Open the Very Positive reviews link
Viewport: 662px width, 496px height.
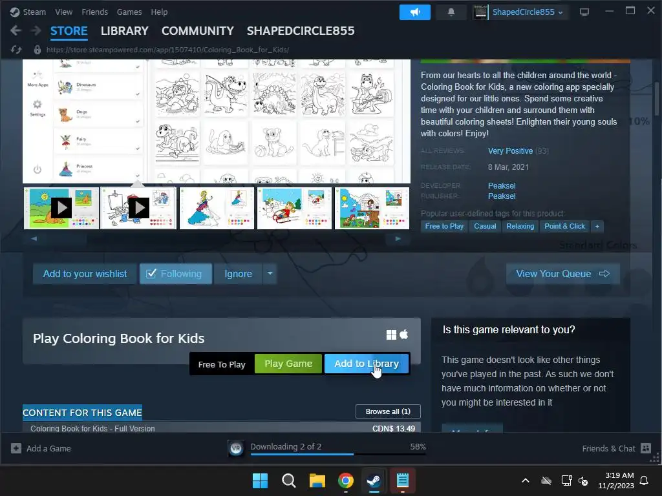[511, 151]
